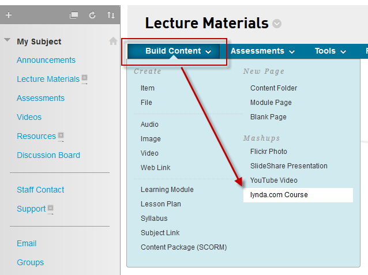Click the plus icon to add menu item
This screenshot has height=275, width=368.
tap(8, 15)
